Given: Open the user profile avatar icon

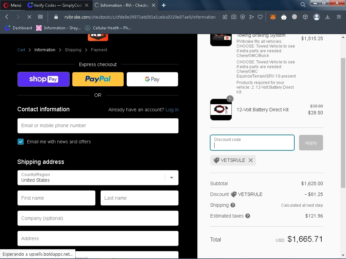Looking at the screenshot, I should point(317,17).
